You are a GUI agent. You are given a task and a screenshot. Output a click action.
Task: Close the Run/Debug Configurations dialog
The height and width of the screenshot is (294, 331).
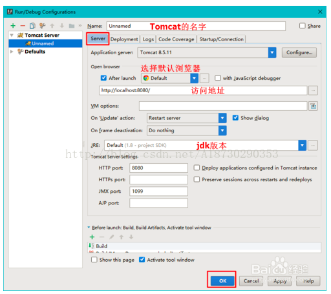(320, 12)
